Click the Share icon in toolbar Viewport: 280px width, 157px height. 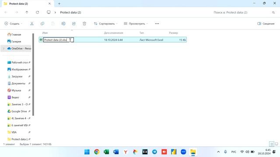tap(74, 24)
